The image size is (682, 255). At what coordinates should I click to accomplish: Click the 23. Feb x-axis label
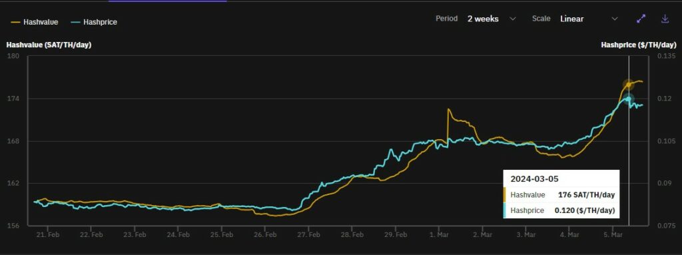tap(135, 234)
